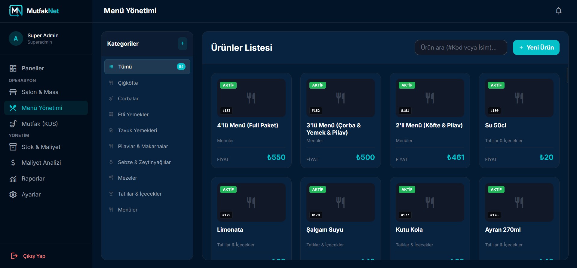The height and width of the screenshot is (268, 577).
Task: Select the Tavuk Yemekleri category
Action: [147, 130]
